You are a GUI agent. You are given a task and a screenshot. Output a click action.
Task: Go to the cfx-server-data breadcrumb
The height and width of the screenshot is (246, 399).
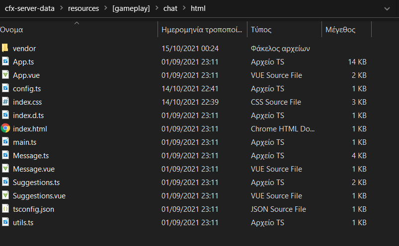[x=29, y=8]
